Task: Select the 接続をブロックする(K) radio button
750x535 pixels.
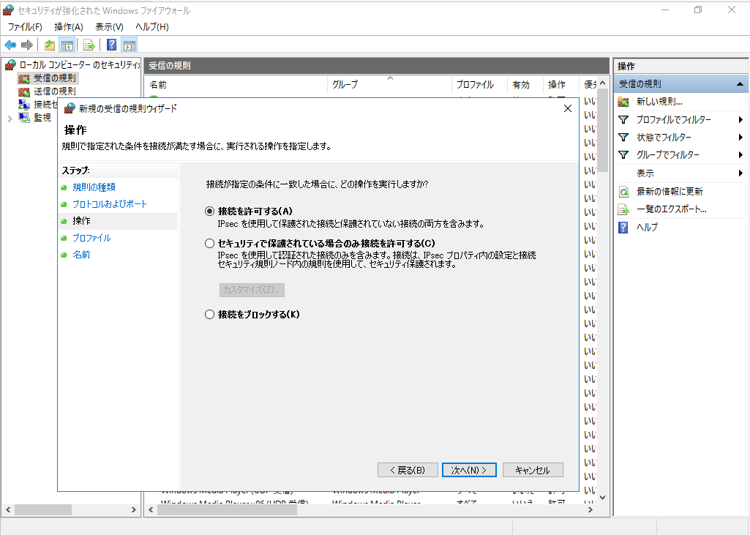Action: point(210,315)
